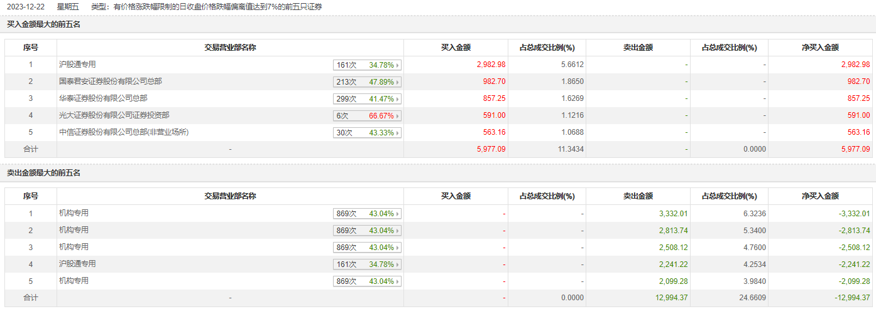The height and width of the screenshot is (309, 876).
Task: Select the 买入金额最大的前五名 section title
Action: click(x=44, y=24)
